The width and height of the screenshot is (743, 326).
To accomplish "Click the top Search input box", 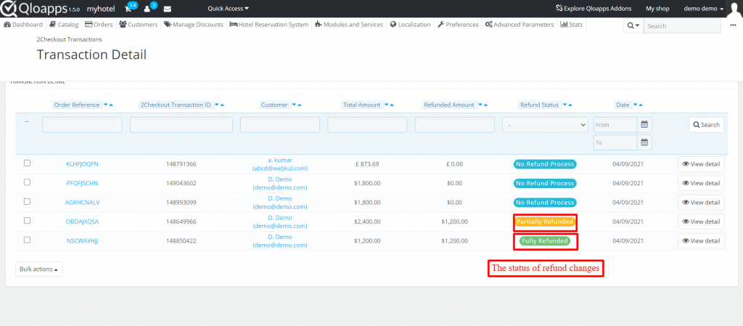I will [x=682, y=25].
